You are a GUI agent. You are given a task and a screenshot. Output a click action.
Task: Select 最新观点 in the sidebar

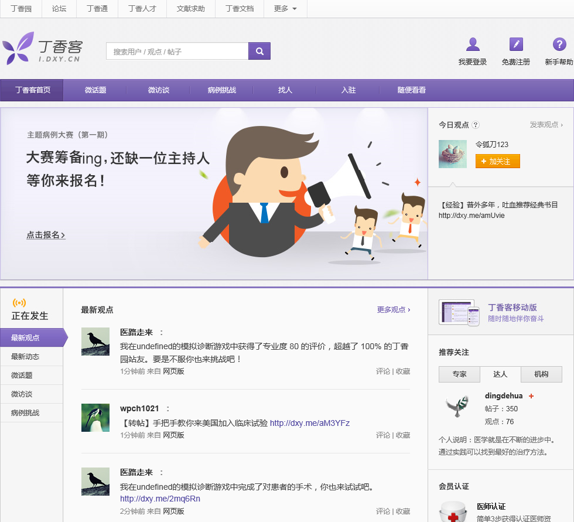(x=32, y=337)
